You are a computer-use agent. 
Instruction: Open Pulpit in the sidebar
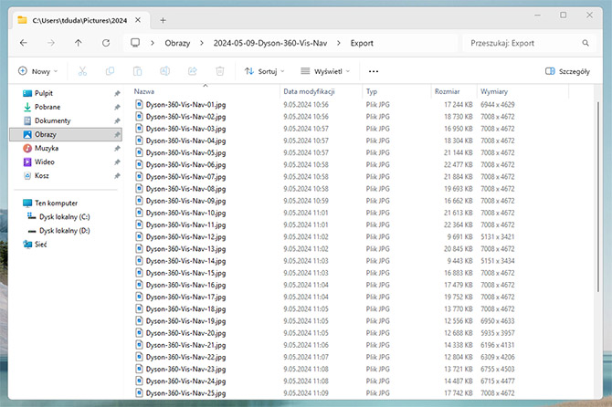click(x=44, y=93)
